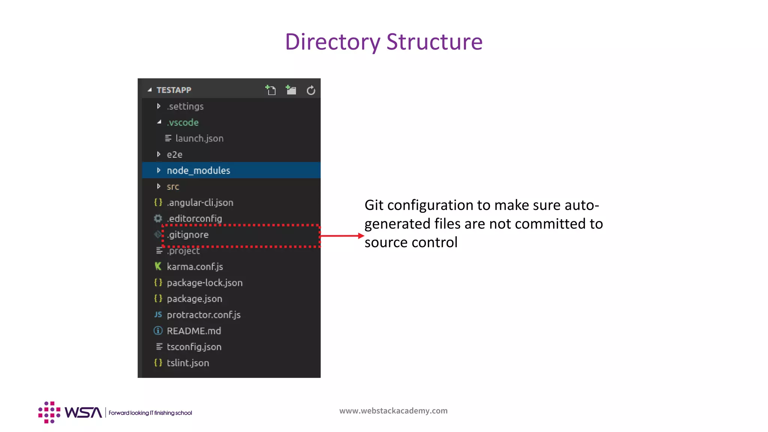Expand the src folder arrow
The width and height of the screenshot is (768, 432).
(159, 186)
